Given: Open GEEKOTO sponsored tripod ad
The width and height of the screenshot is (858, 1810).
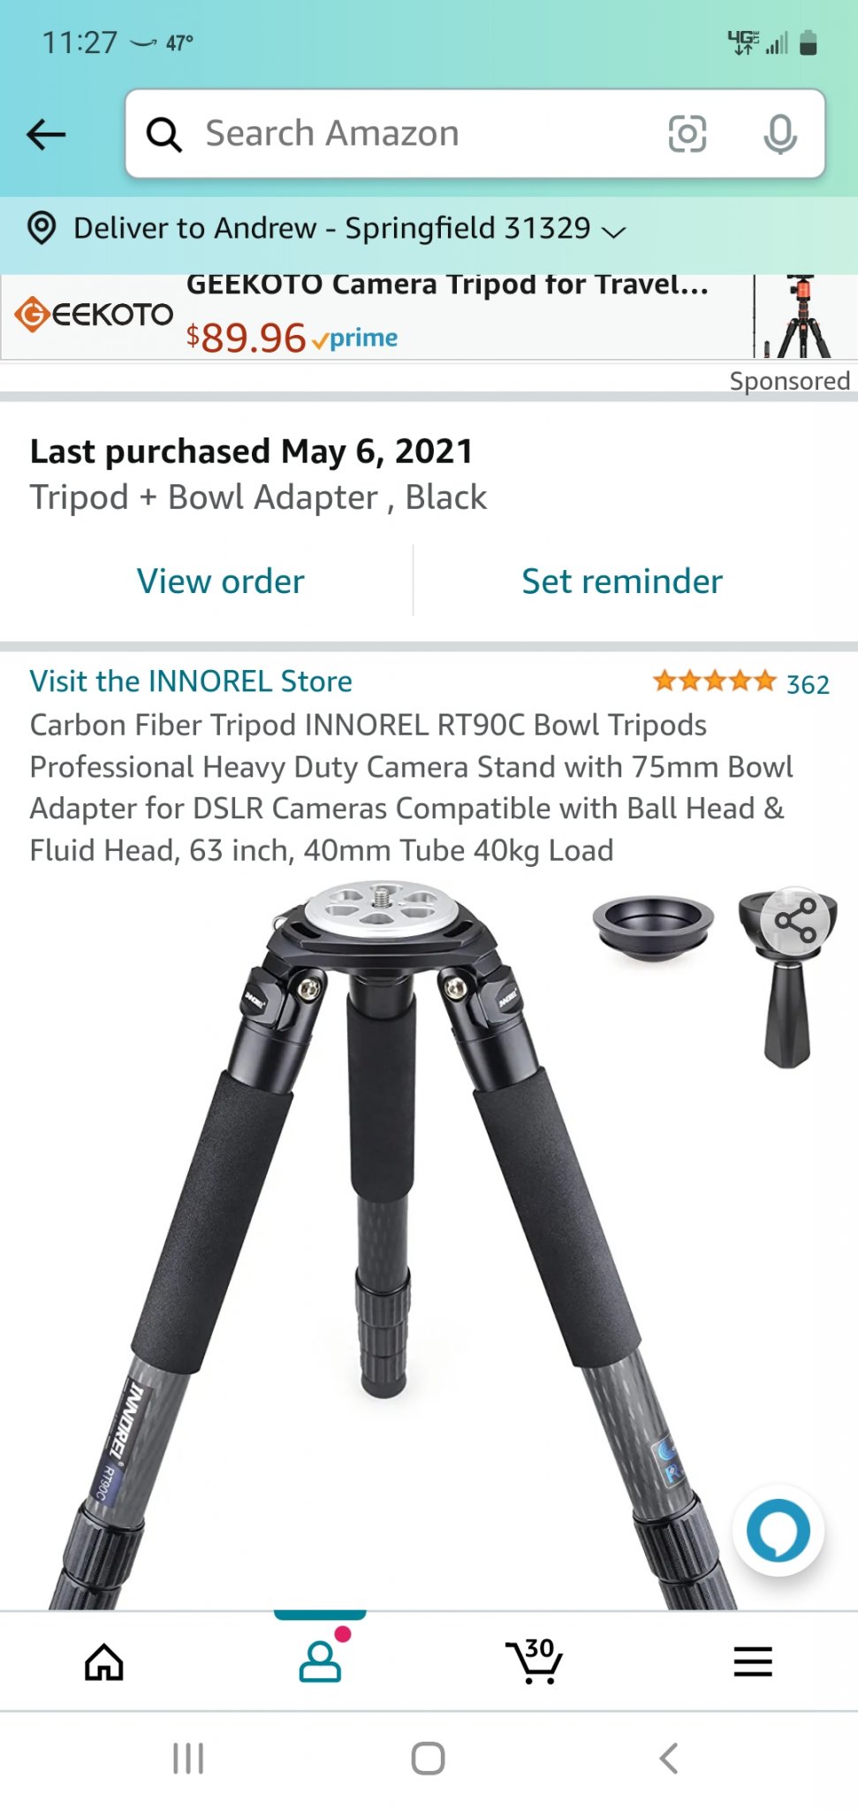Looking at the screenshot, I should 429,317.
